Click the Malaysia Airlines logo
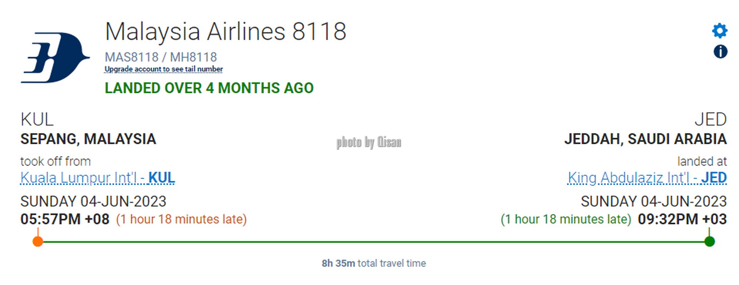The width and height of the screenshot is (739, 285). (x=55, y=58)
